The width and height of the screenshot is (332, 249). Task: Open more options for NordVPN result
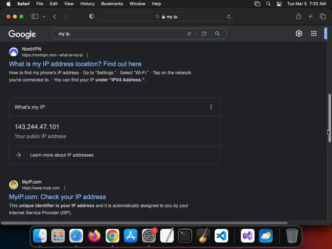pyautogui.click(x=88, y=55)
